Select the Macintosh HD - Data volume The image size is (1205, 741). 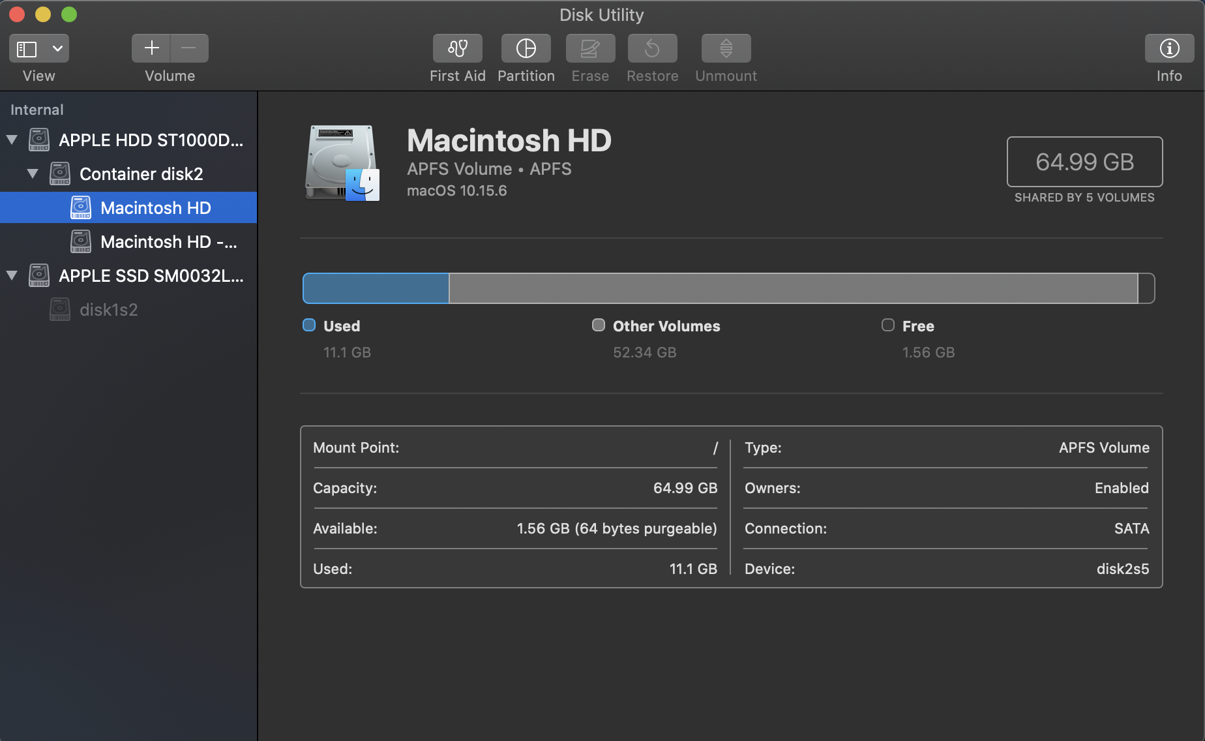[x=128, y=241]
